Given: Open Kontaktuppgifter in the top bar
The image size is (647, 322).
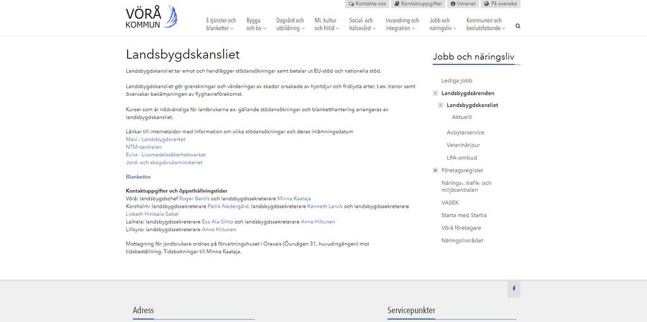Looking at the screenshot, I should pyautogui.click(x=418, y=4).
